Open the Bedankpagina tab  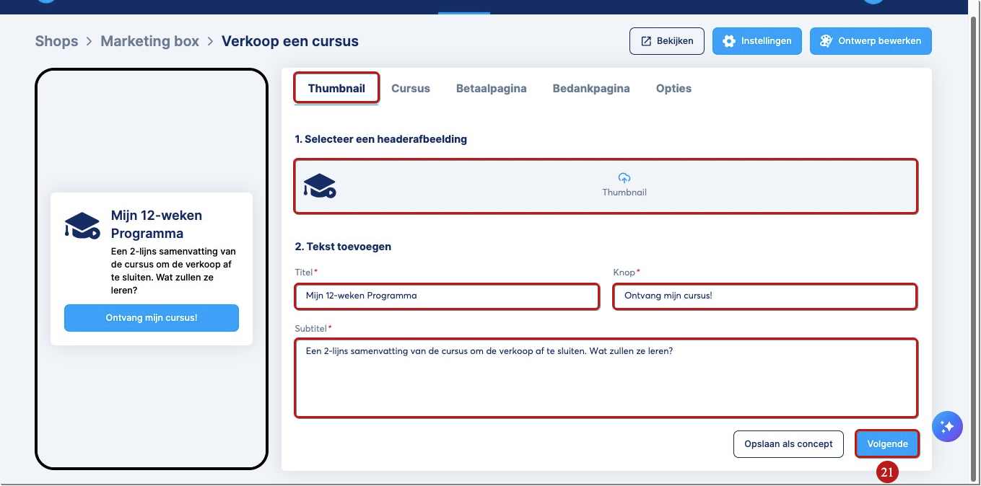click(x=591, y=89)
